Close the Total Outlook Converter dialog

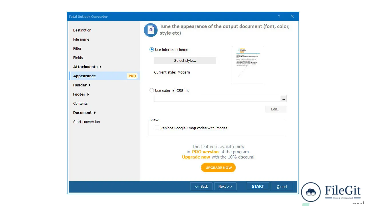[292, 16]
